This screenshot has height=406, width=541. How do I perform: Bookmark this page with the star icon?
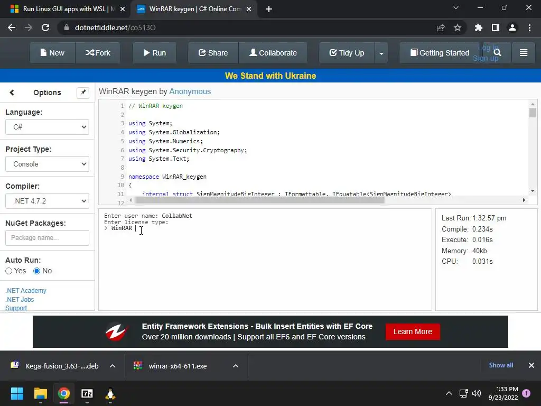point(458,27)
